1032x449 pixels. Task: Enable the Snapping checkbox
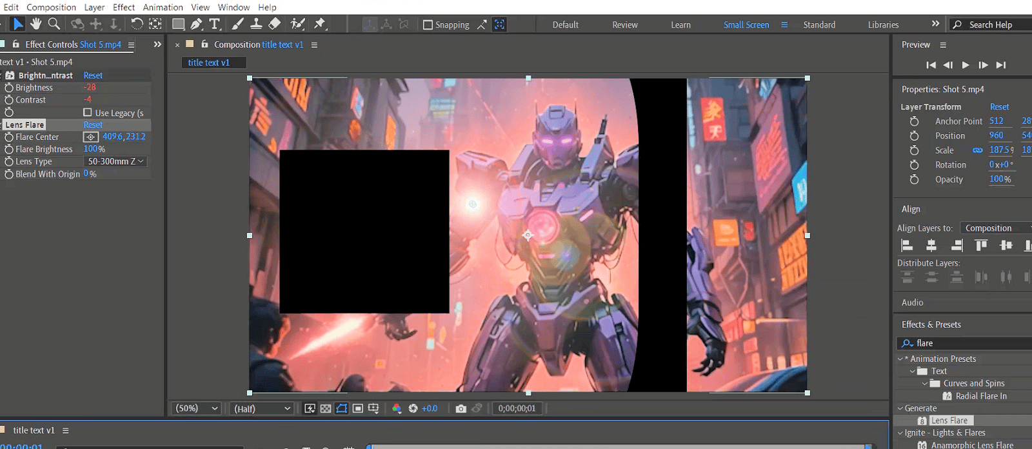point(428,25)
